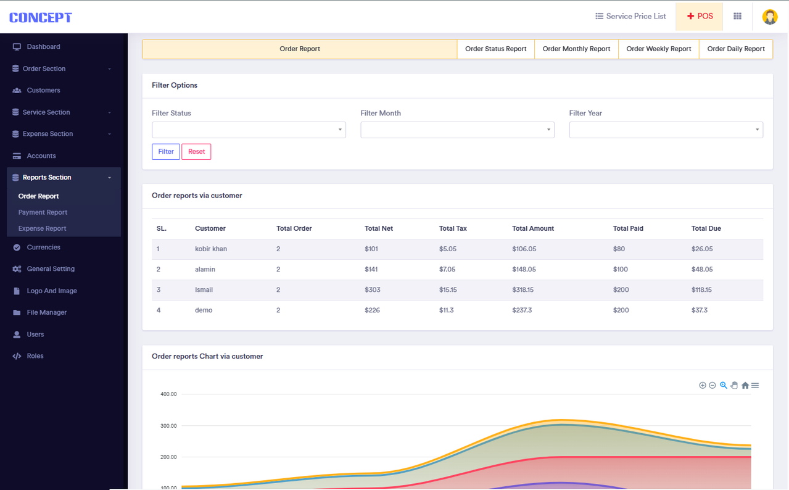Screen dimensions: 789x490
Task: Click the chart zoom in plus icon
Action: (x=702, y=385)
